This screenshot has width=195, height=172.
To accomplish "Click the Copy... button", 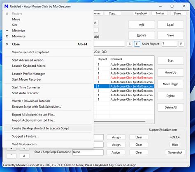I will pyautogui.click(x=113, y=14).
